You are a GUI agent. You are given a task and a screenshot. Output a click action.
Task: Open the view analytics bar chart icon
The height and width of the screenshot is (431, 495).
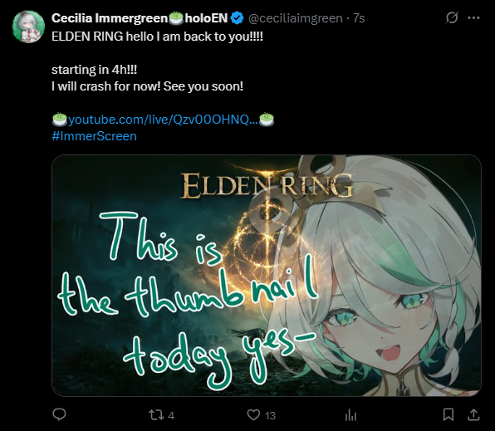pos(350,415)
